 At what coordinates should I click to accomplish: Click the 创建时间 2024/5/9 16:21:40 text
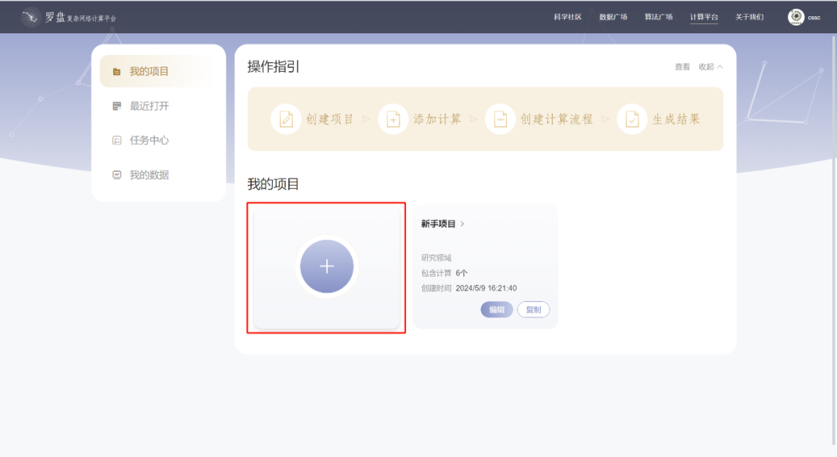[469, 288]
